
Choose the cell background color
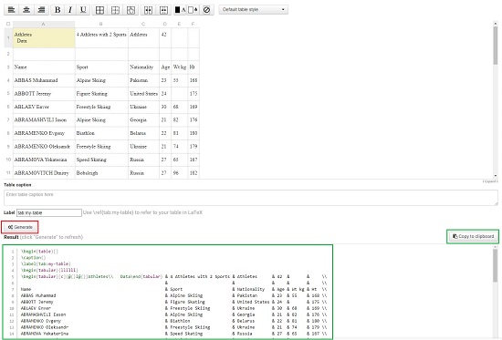coord(193,10)
